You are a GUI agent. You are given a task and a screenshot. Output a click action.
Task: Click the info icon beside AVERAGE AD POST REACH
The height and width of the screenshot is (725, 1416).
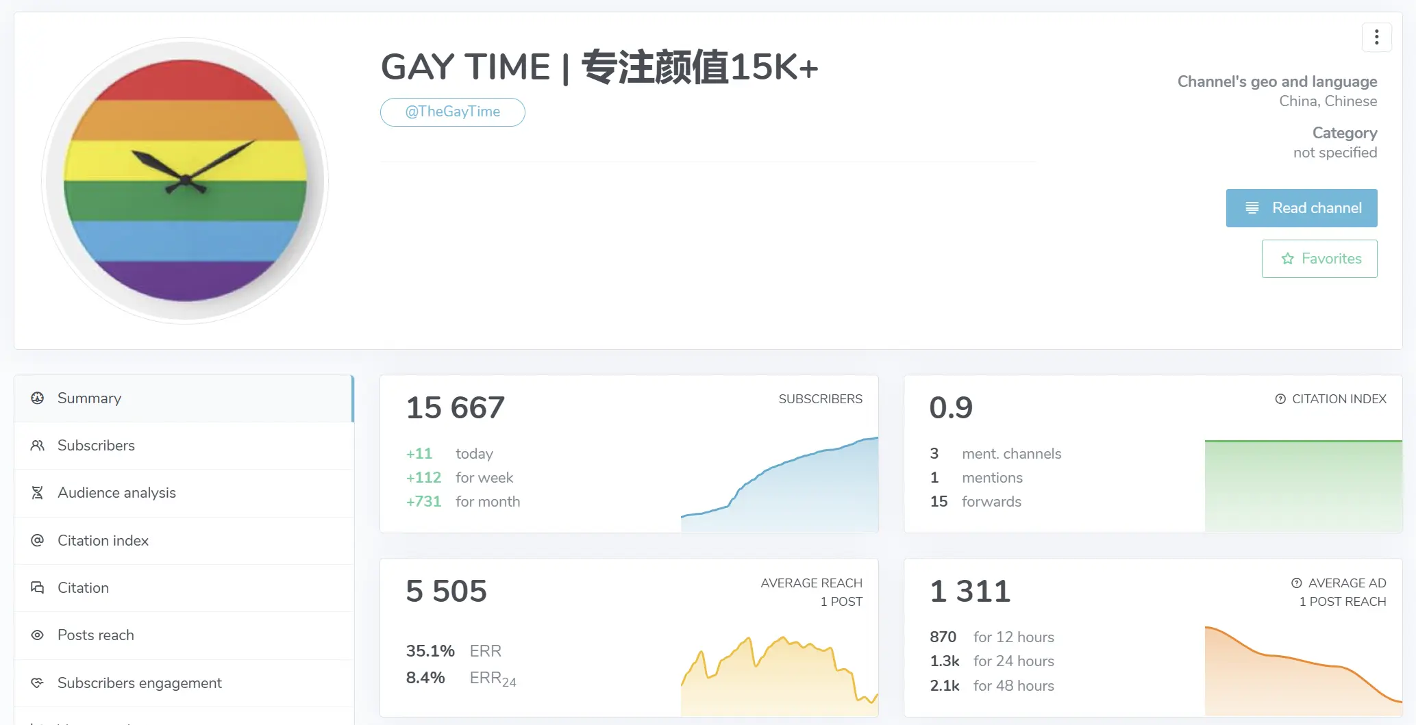[x=1295, y=583]
